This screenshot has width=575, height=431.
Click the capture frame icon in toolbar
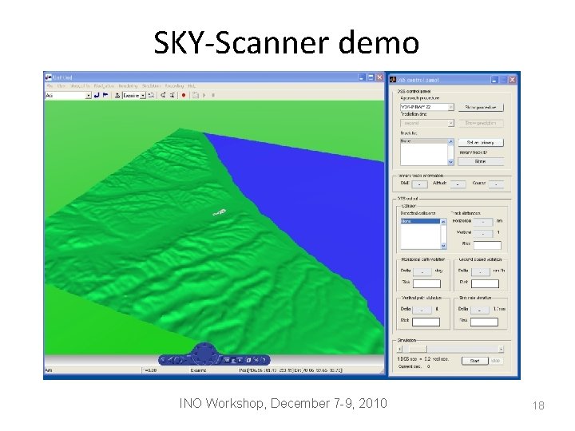coord(196,95)
